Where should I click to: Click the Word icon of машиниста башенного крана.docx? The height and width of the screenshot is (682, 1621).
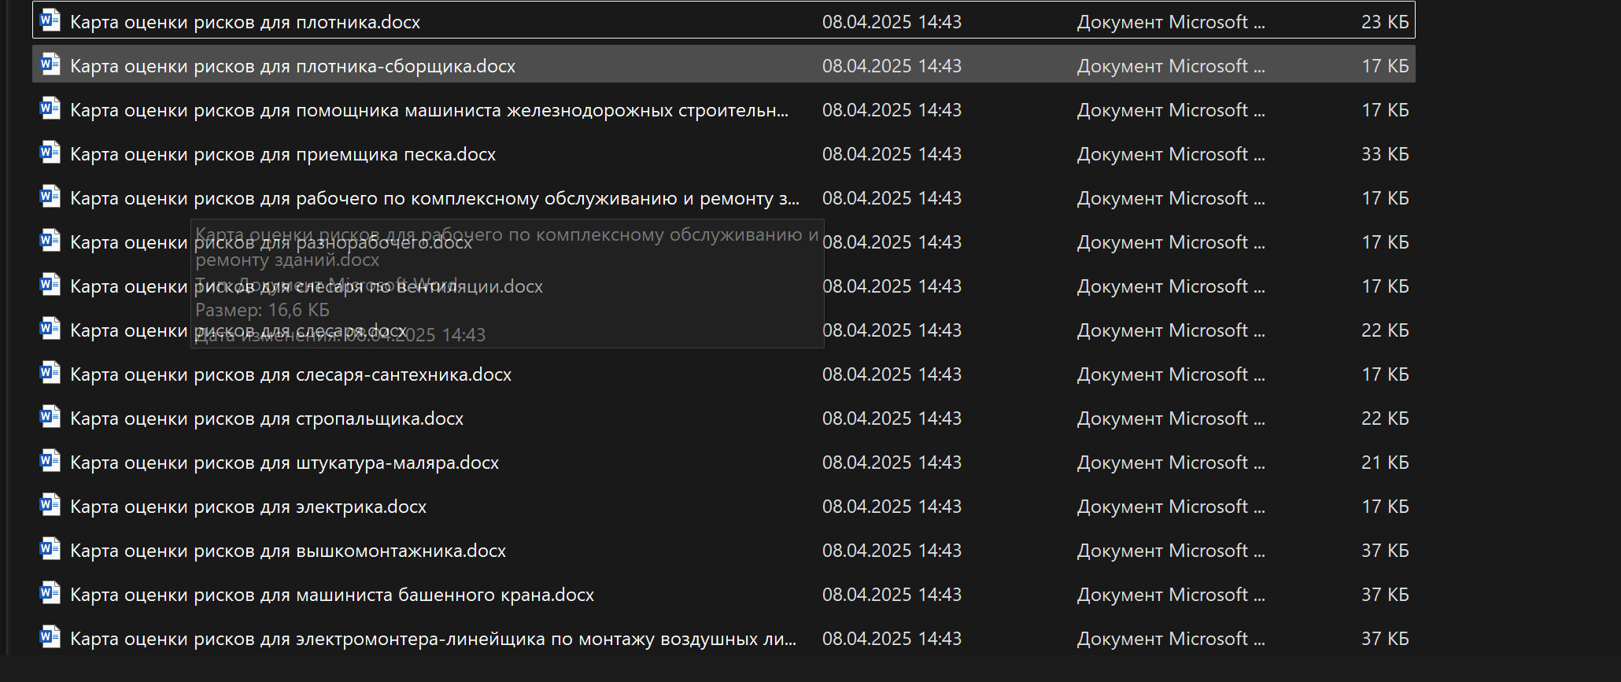point(50,593)
